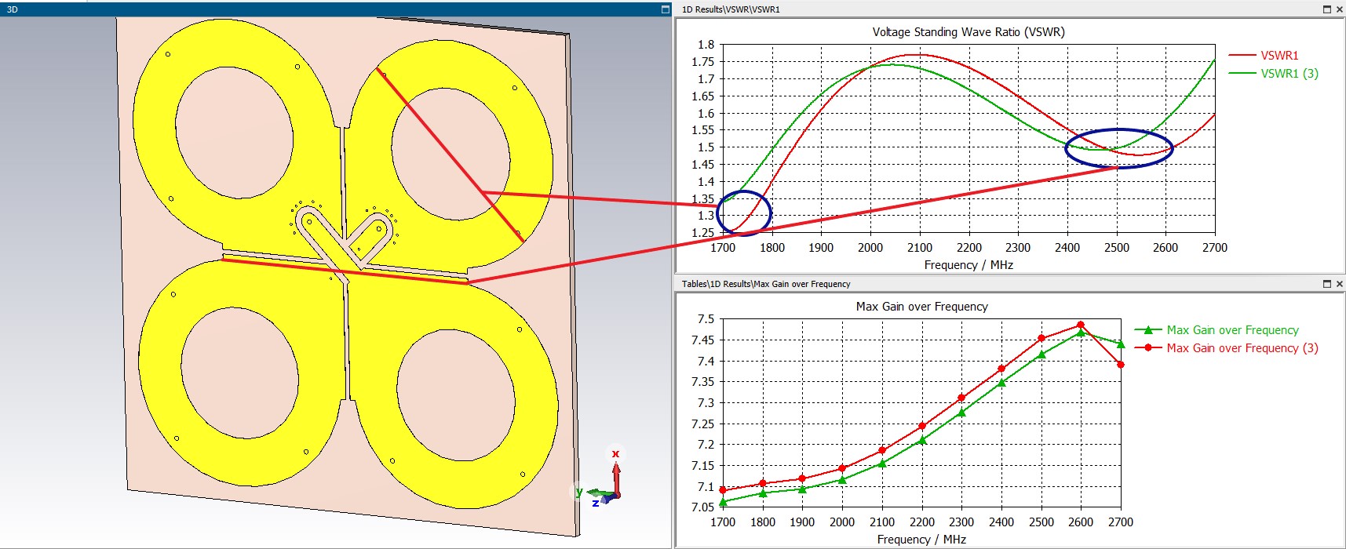The width and height of the screenshot is (1346, 549).
Task: Click the 2700 tick on the VSWR frequency axis
Action: (1215, 248)
